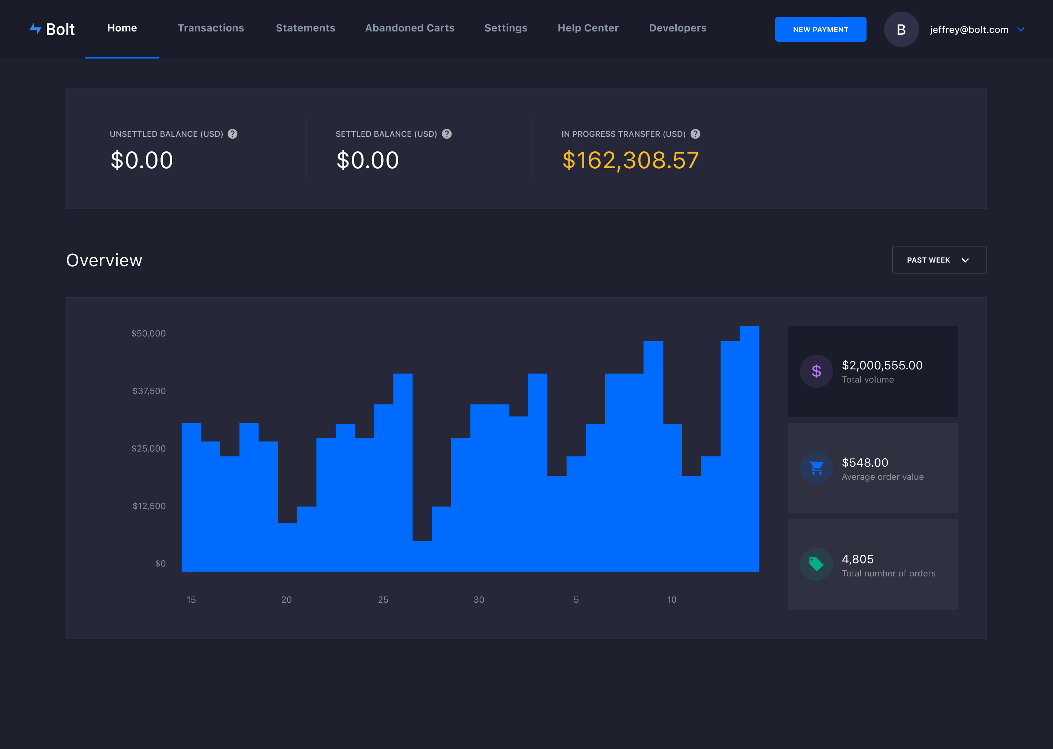Open the Statements tab
Screen dimensions: 1053x749
click(x=305, y=28)
